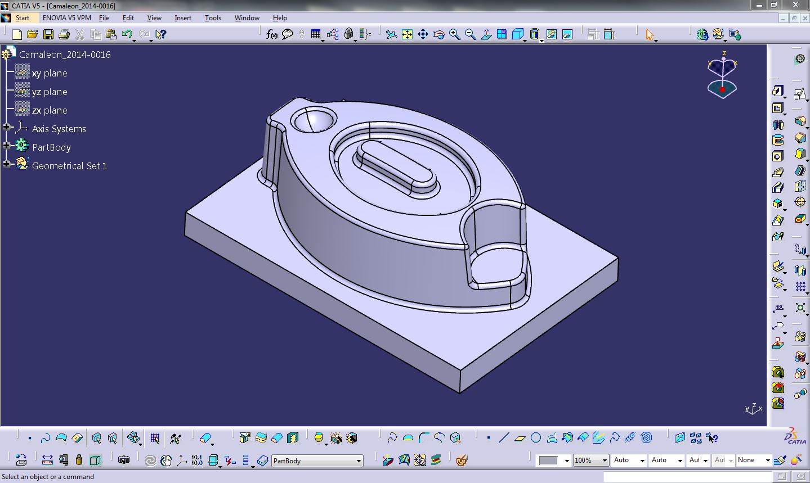810x483 pixels.
Task: Select the Camaleon_2014-0016 root node
Action: 65,55
